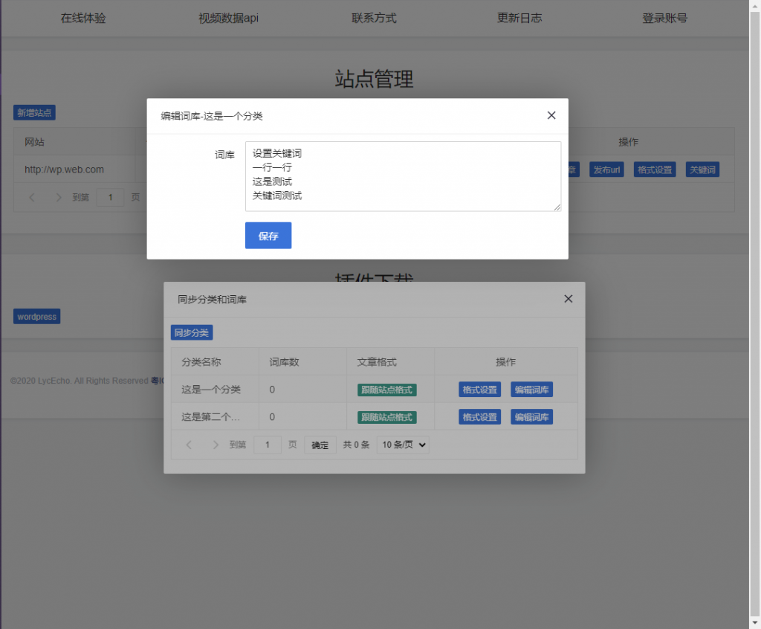
Task: Click next page arrow in site table pagination
Action: click(59, 198)
